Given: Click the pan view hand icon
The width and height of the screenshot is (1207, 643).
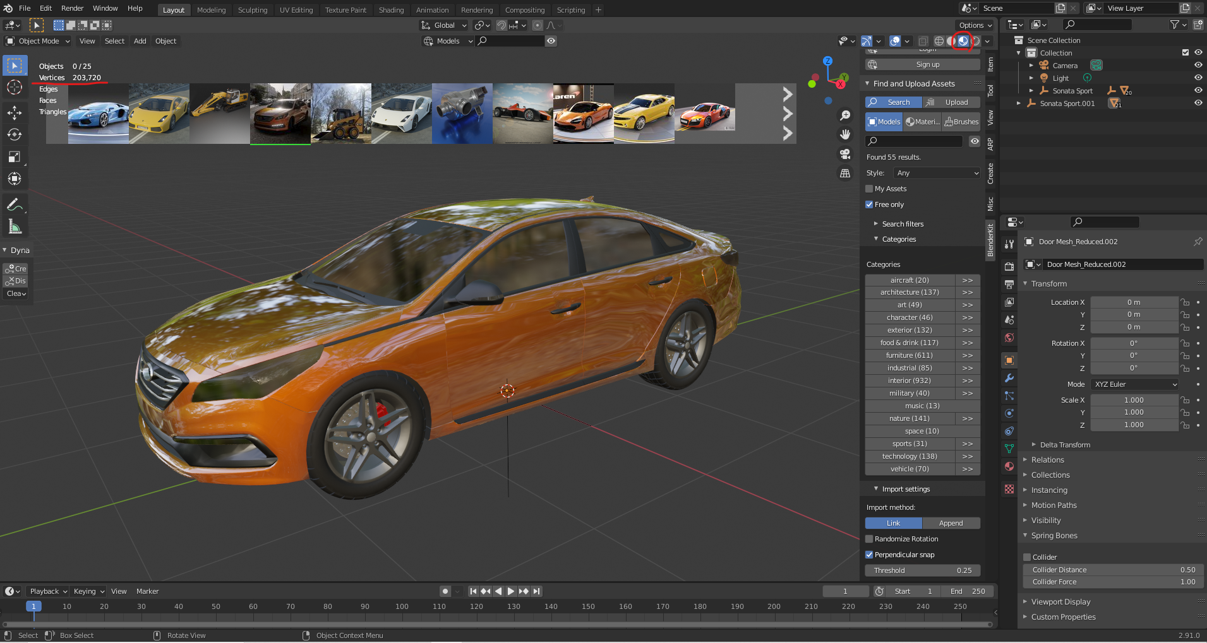Looking at the screenshot, I should [845, 134].
